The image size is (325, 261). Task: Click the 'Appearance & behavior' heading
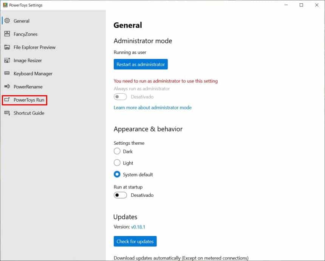tap(148, 129)
